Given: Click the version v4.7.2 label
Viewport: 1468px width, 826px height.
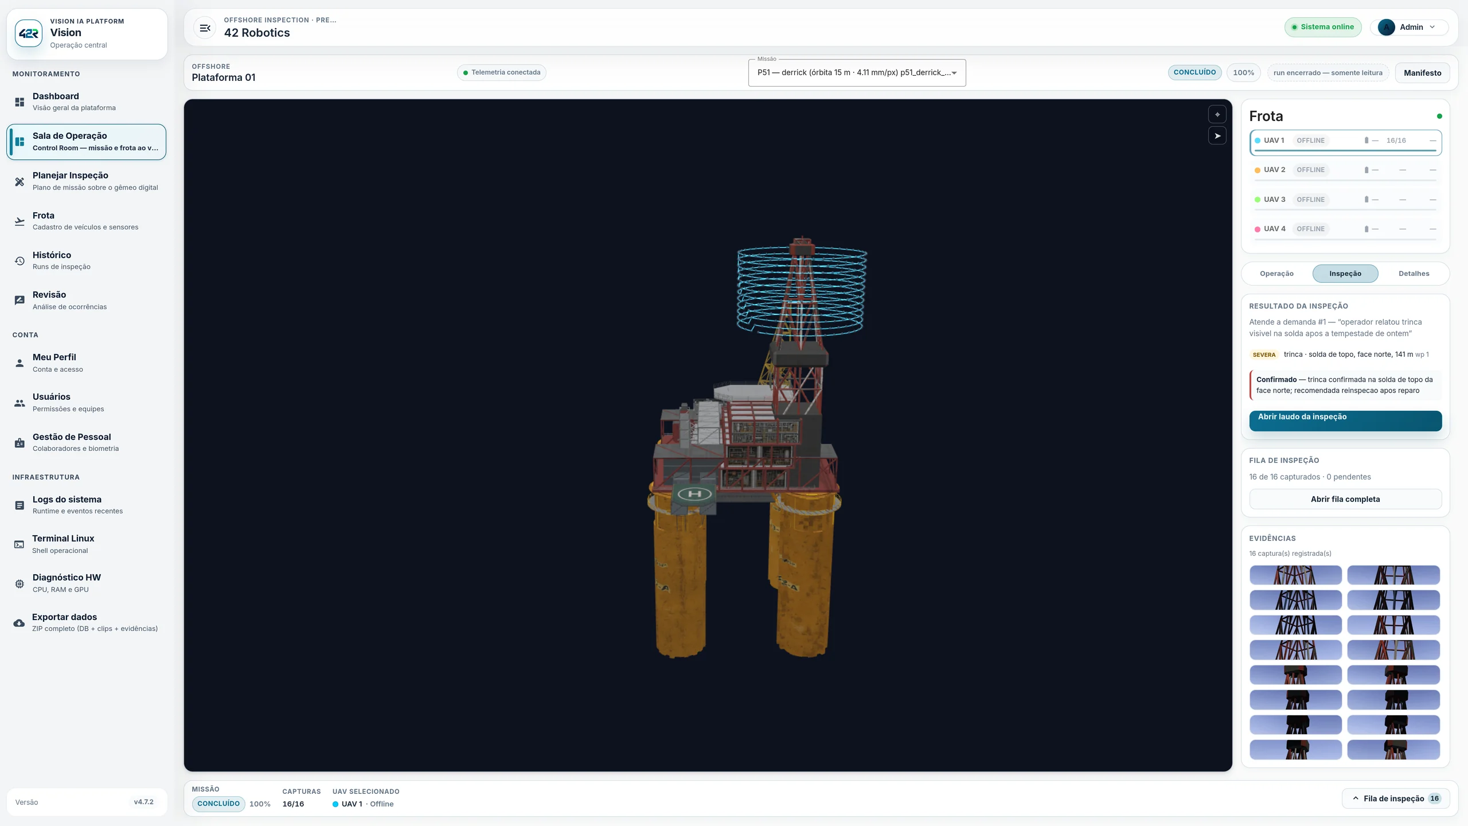Looking at the screenshot, I should click(143, 802).
